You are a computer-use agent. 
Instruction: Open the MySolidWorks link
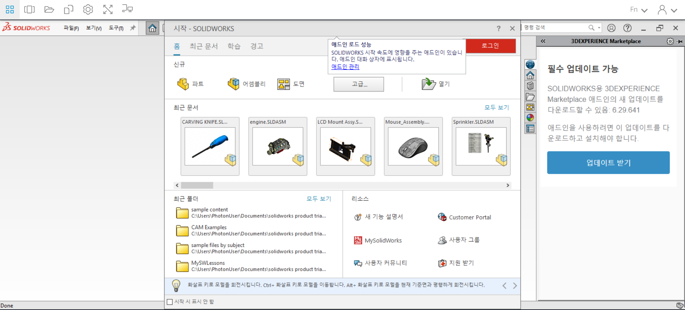378,241
